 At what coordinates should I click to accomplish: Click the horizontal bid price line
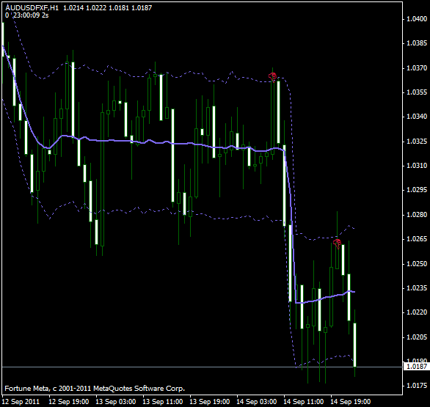pos(203,367)
